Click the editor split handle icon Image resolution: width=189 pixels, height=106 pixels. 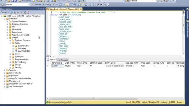click(x=183, y=12)
